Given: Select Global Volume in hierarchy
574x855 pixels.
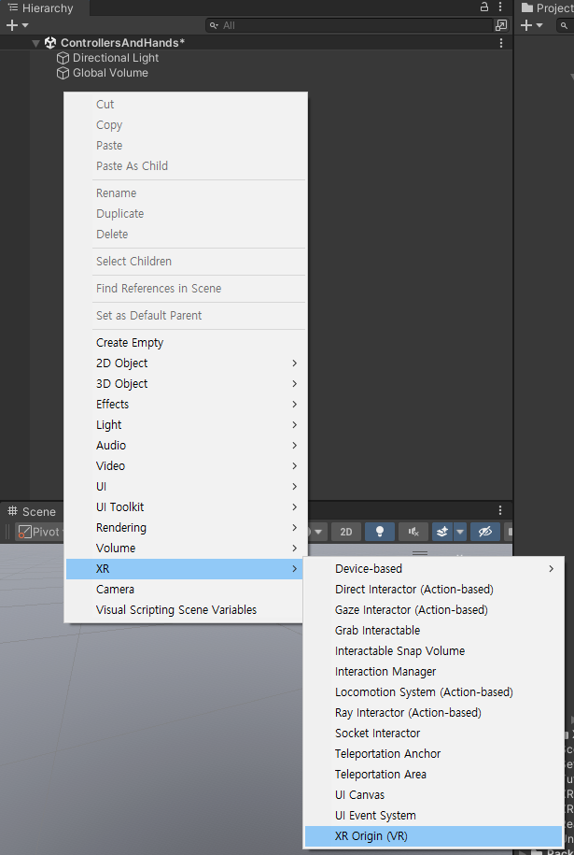Looking at the screenshot, I should point(110,73).
